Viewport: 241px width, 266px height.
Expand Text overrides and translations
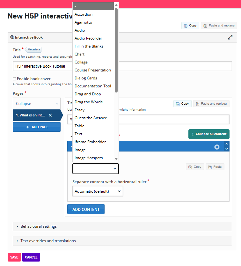[x=48, y=241]
